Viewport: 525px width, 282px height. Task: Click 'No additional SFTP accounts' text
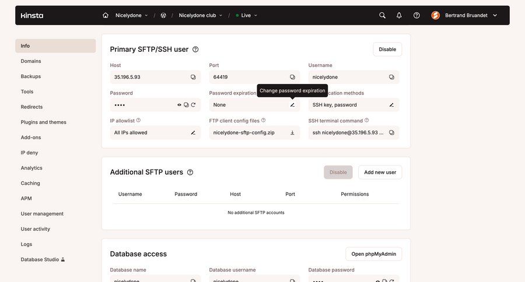click(256, 213)
